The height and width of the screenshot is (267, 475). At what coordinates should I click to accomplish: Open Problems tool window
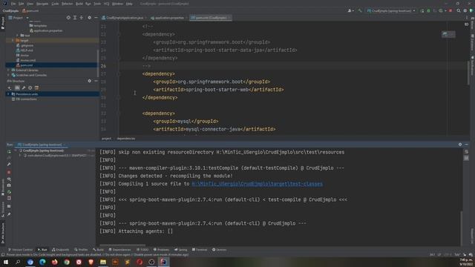(161, 250)
